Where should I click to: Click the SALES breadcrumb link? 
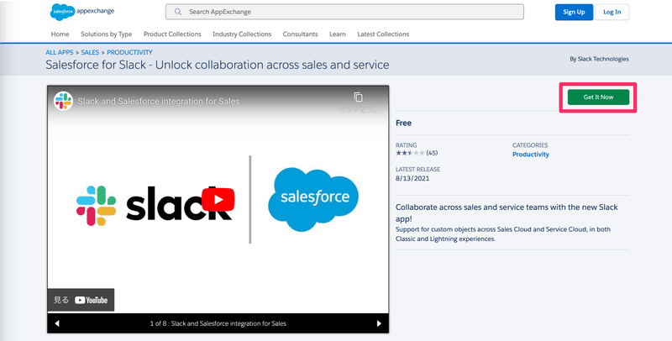pos(90,52)
